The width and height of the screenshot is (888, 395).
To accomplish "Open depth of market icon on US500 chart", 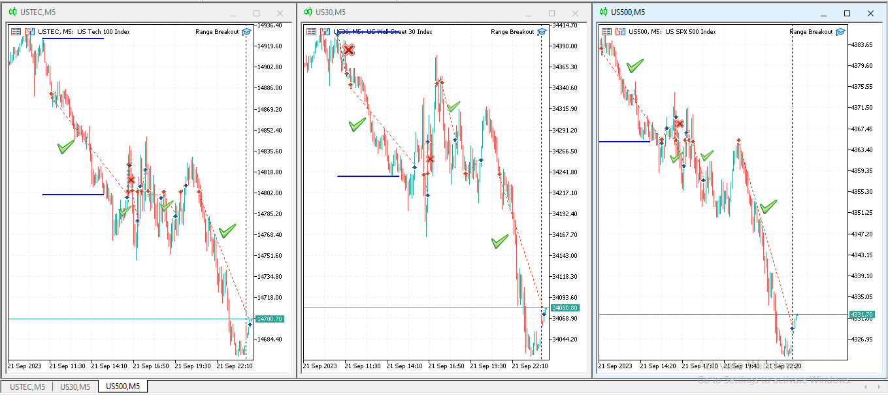I will pyautogui.click(x=619, y=31).
